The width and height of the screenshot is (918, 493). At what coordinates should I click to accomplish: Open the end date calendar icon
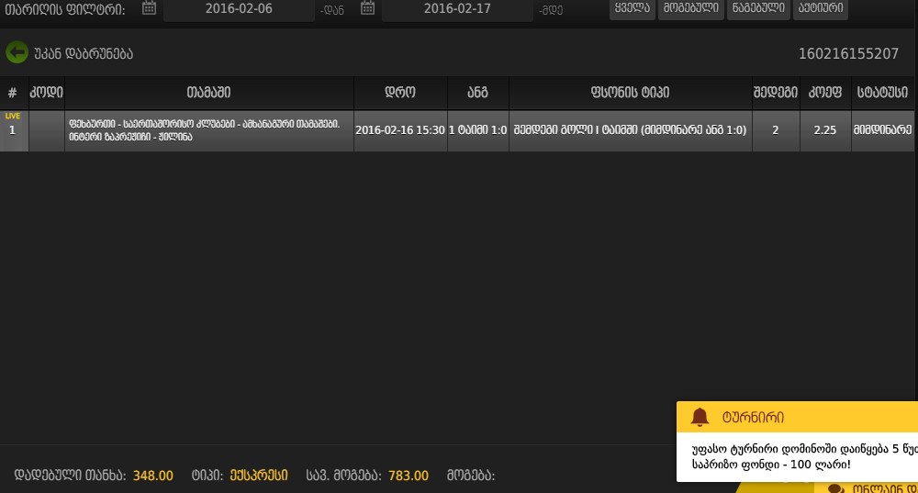point(368,8)
